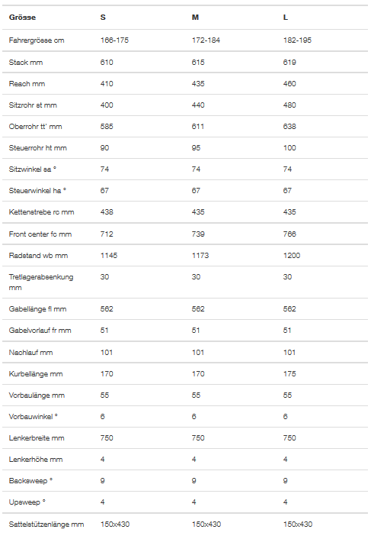Click the Steuerrohr ht mm row label
The image size is (387, 539).
[38, 148]
